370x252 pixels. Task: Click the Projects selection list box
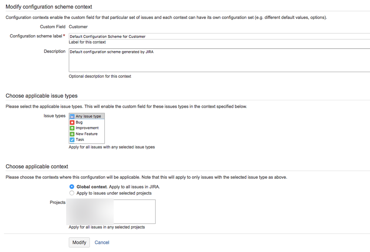click(x=134, y=212)
